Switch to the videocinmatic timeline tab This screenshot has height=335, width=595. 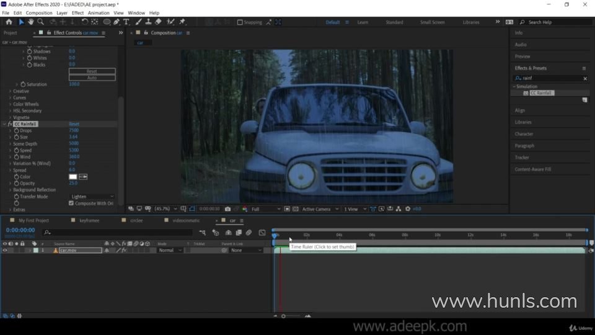tap(187, 220)
